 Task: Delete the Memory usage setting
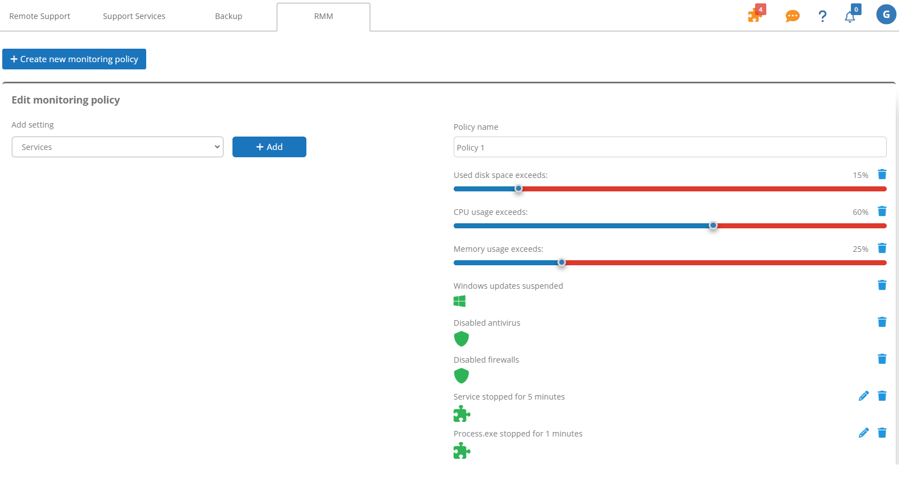(882, 248)
